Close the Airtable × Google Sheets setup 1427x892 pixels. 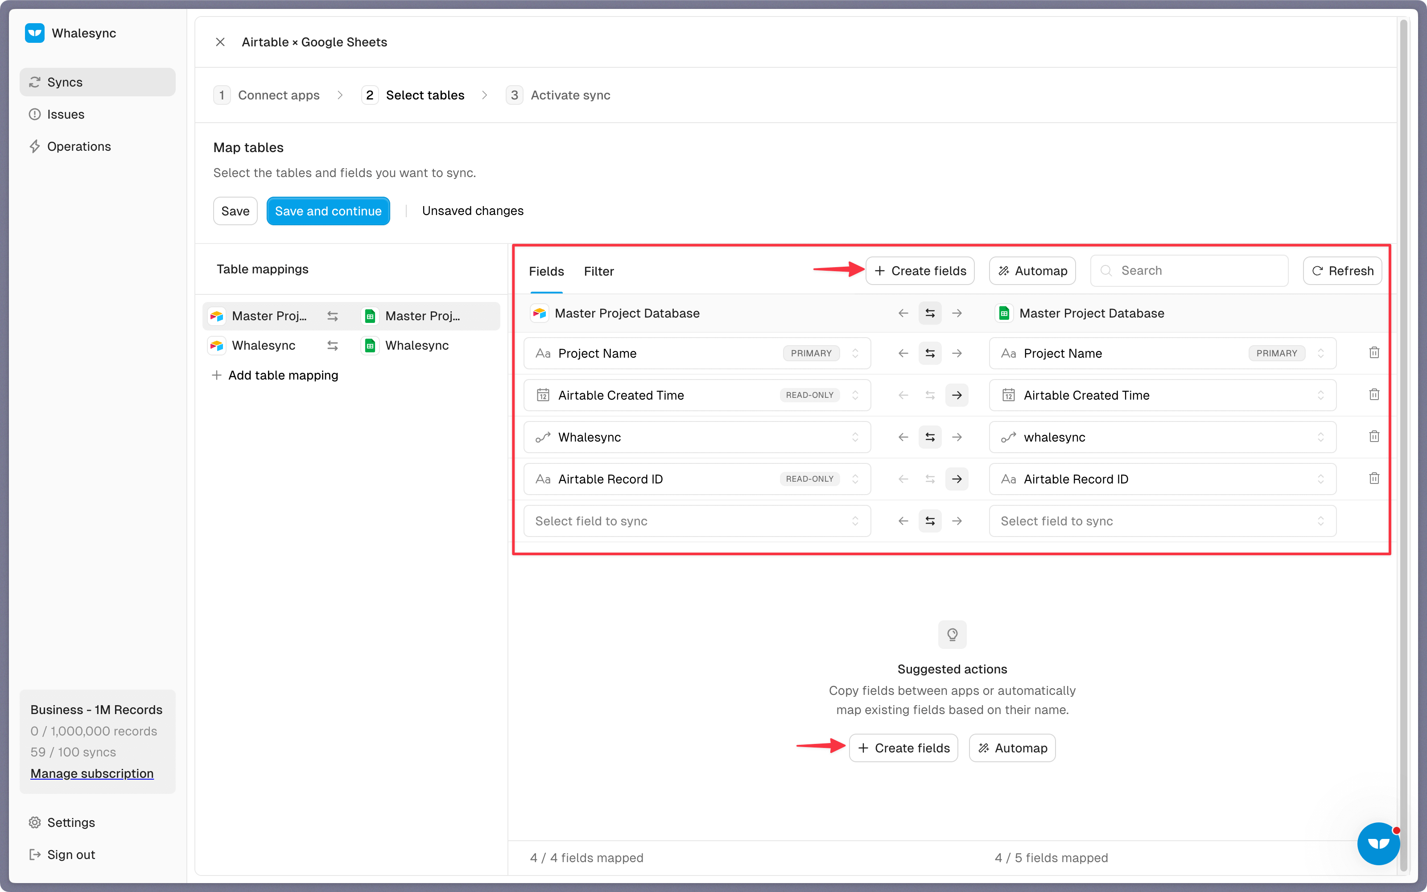pyautogui.click(x=220, y=42)
